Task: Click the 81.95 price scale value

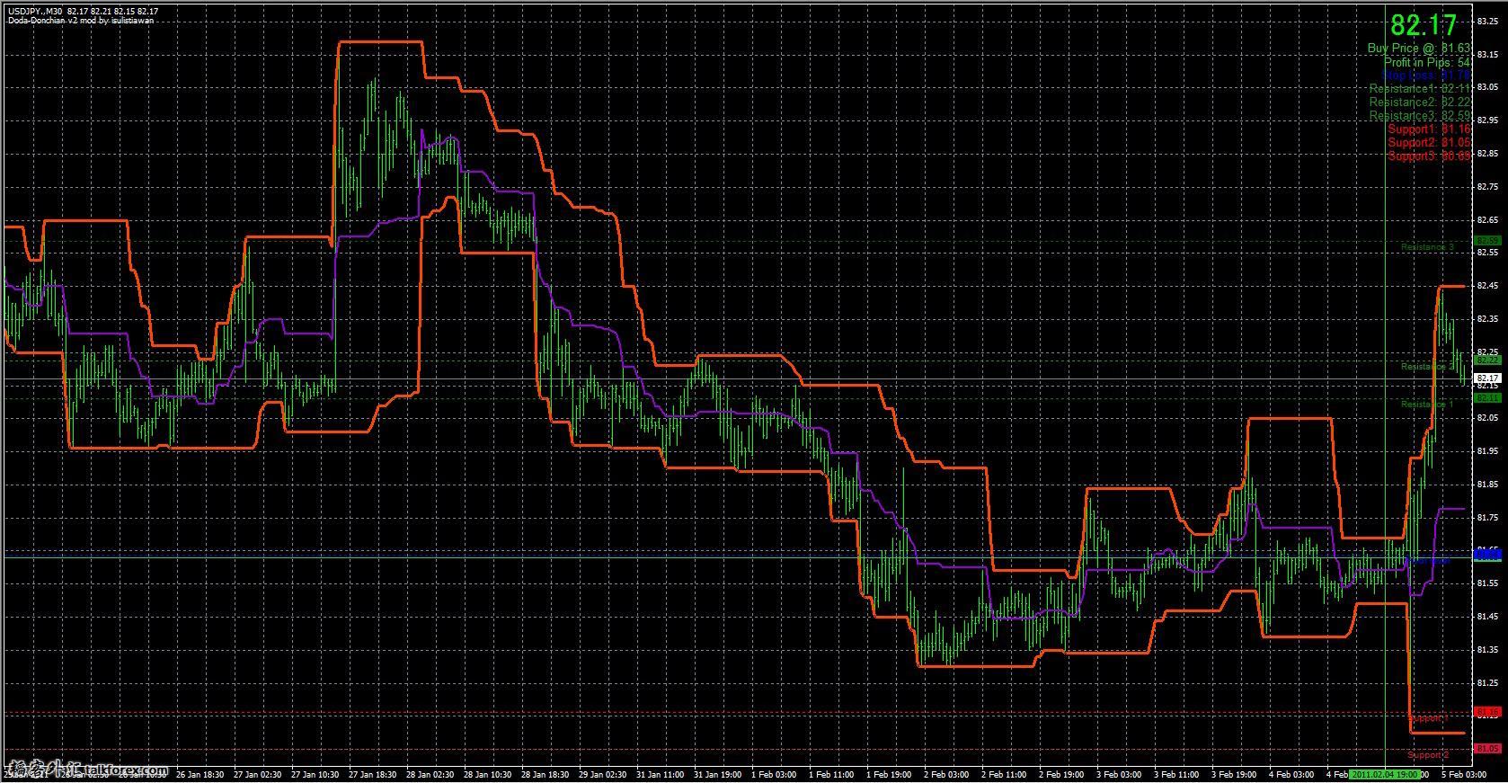Action: (x=1488, y=451)
